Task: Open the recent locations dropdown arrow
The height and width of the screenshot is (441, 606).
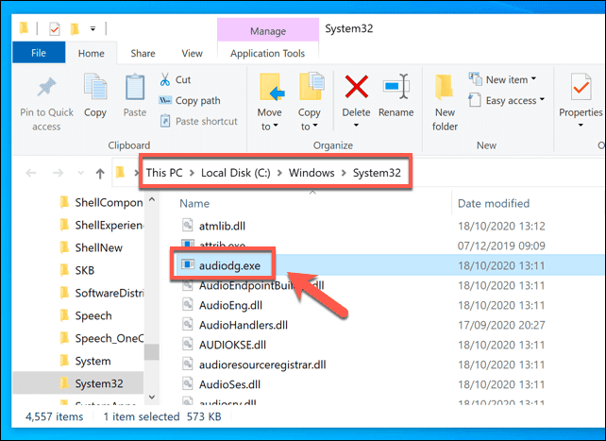Action: [81, 173]
